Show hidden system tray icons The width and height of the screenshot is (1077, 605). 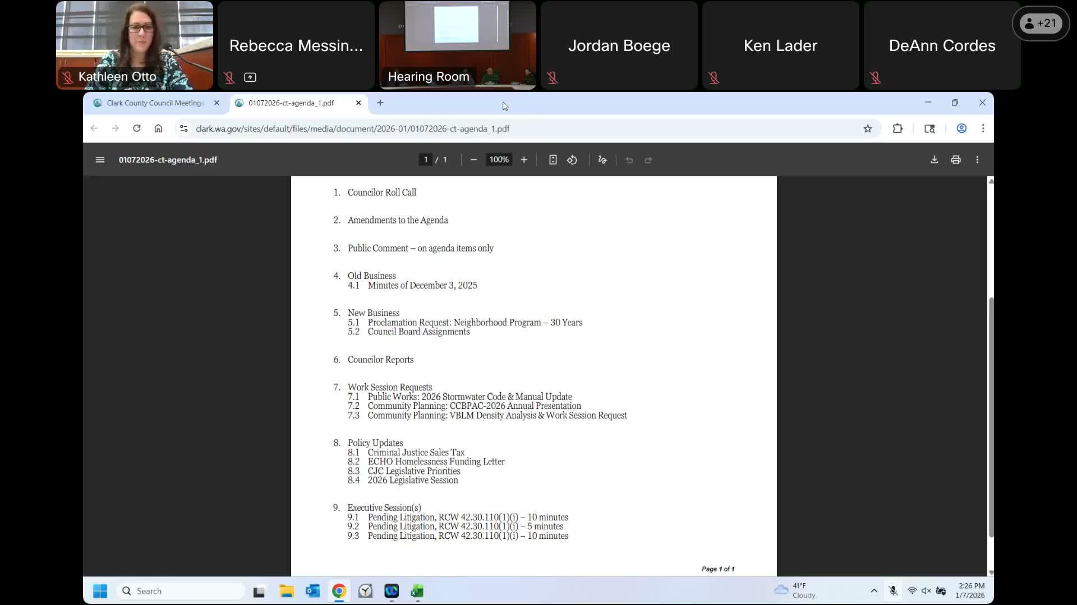(x=874, y=591)
